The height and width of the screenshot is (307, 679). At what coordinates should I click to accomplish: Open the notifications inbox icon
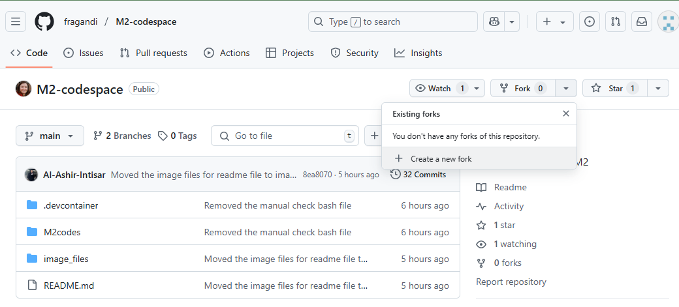642,22
